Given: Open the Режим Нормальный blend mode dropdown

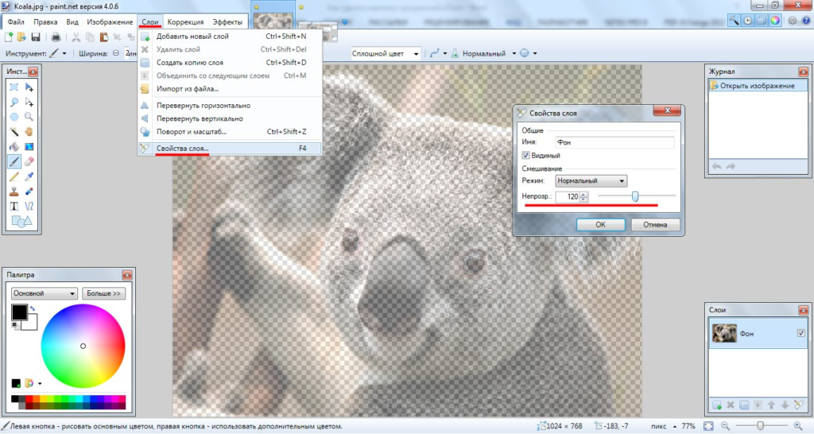Looking at the screenshot, I should [591, 180].
